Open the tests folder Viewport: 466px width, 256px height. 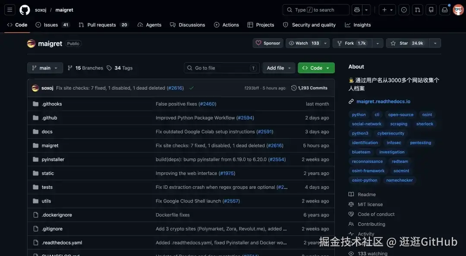47,187
